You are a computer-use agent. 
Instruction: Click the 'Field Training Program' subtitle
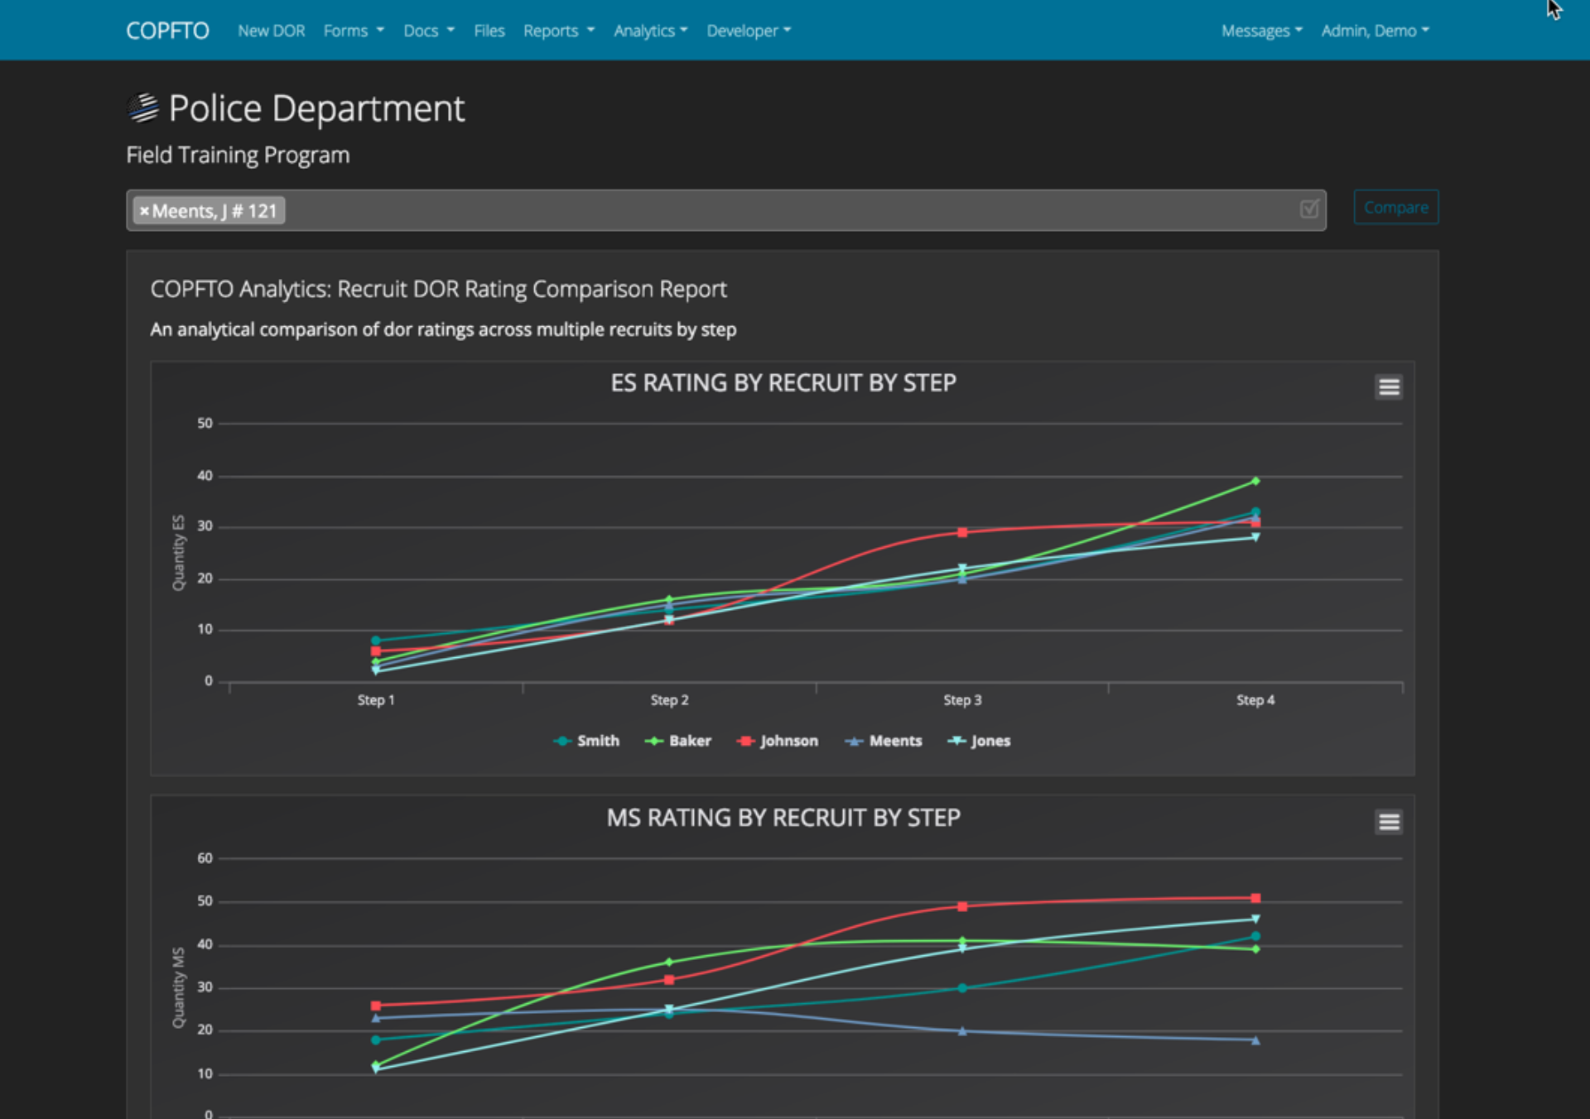click(238, 155)
